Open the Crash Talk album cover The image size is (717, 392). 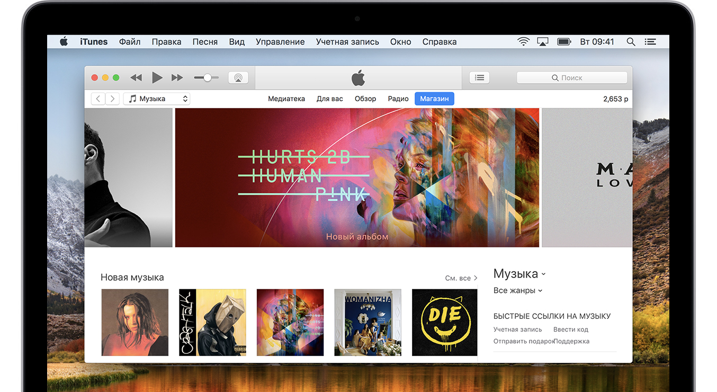tap(212, 322)
